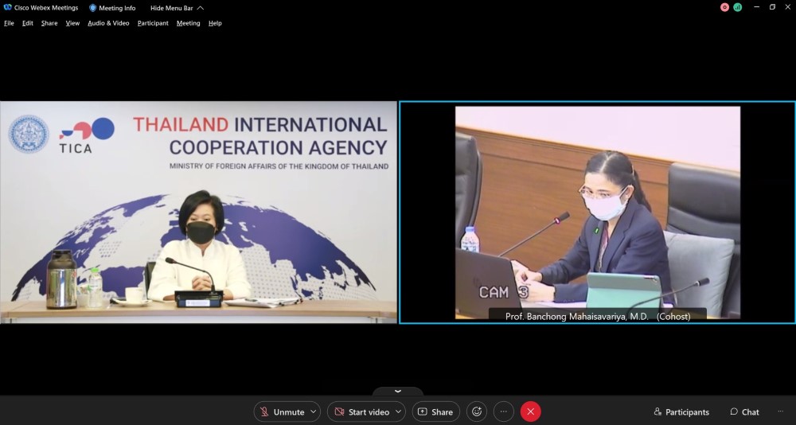Expand audio options arrow next to Unmute
The image size is (796, 425).
pos(313,411)
